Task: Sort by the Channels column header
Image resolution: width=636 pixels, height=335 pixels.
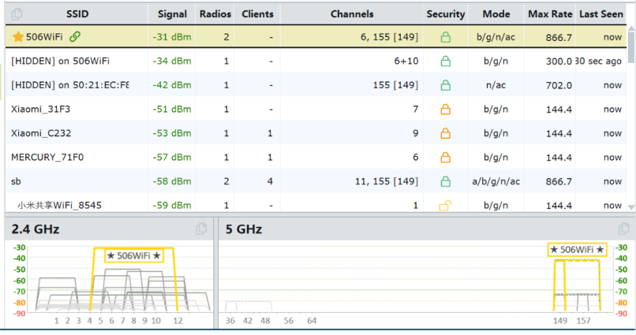Action: point(352,14)
